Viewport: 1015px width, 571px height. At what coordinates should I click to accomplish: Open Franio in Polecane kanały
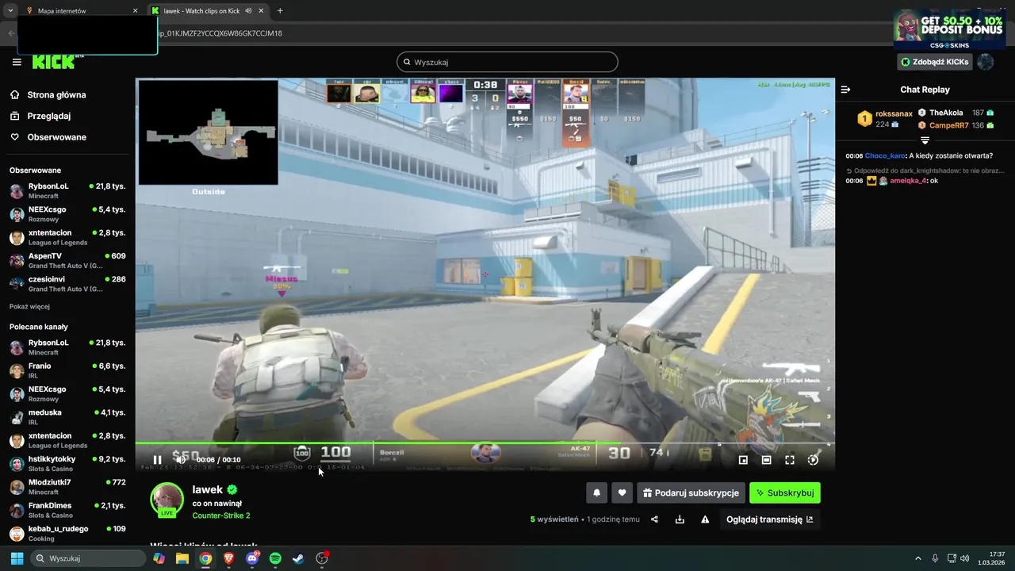pos(67,370)
